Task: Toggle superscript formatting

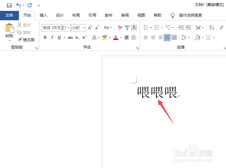Action: click(84, 37)
